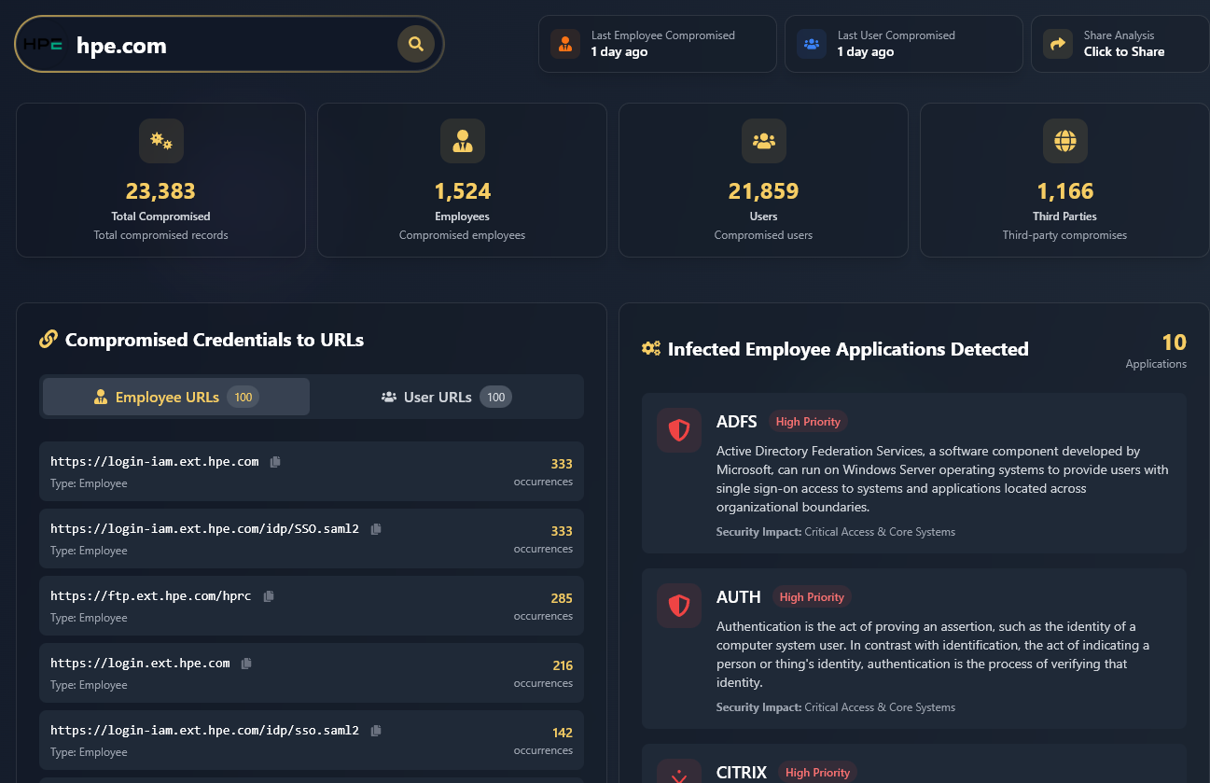1210x783 pixels.
Task: Switch to the Employee URLs tab
Action: 176,397
